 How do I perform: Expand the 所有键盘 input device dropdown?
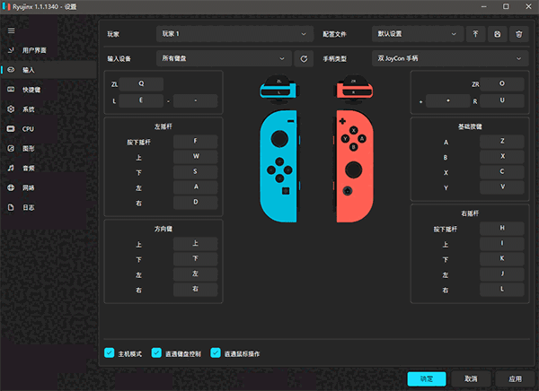coord(224,58)
